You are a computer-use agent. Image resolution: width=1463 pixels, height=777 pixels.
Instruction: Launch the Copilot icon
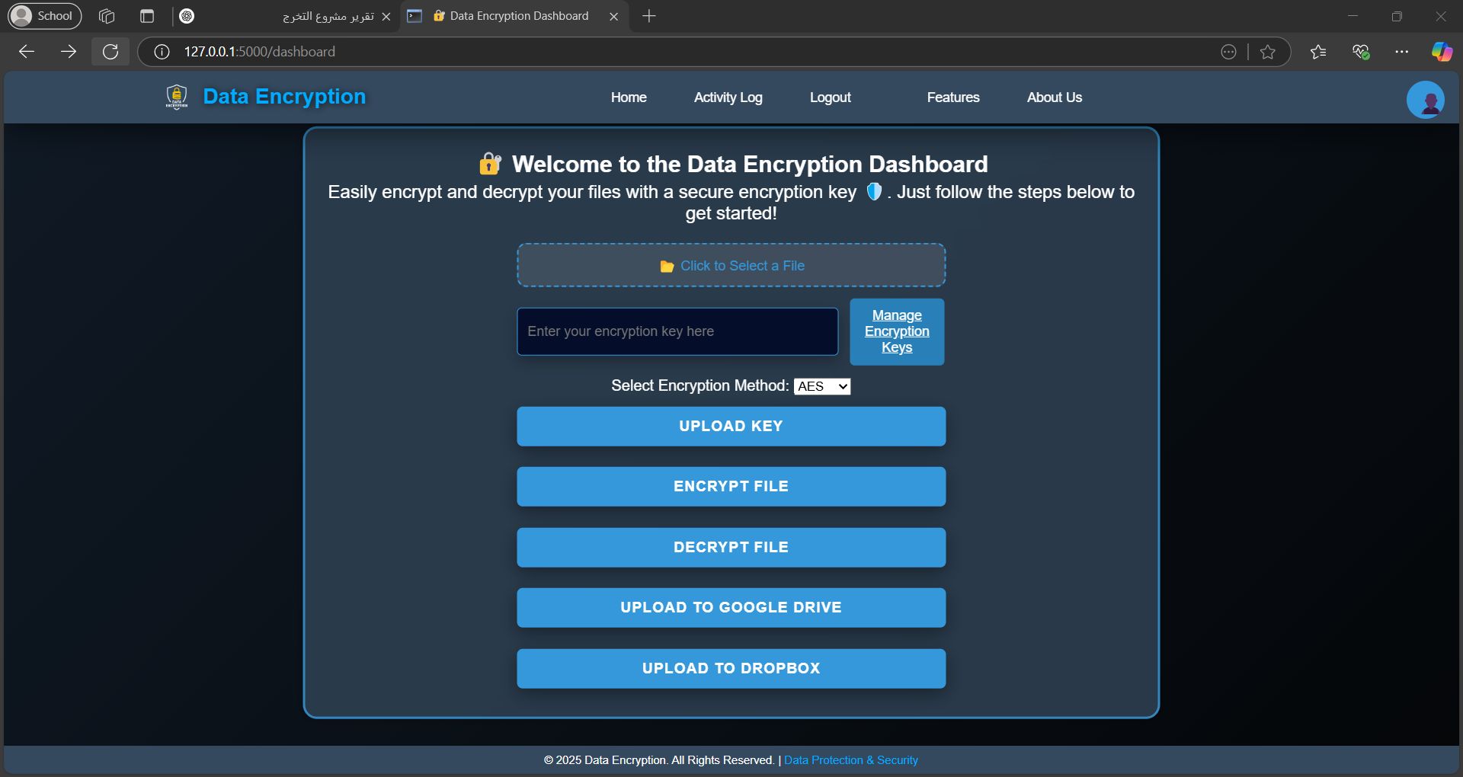1442,52
